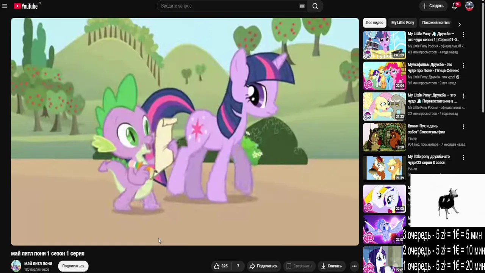Select the Похожий контент chip
Viewport: 485px width, 273px height.
(x=436, y=23)
